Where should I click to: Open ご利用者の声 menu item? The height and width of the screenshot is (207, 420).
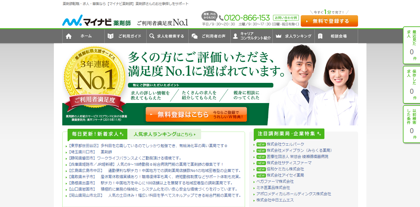210,36
